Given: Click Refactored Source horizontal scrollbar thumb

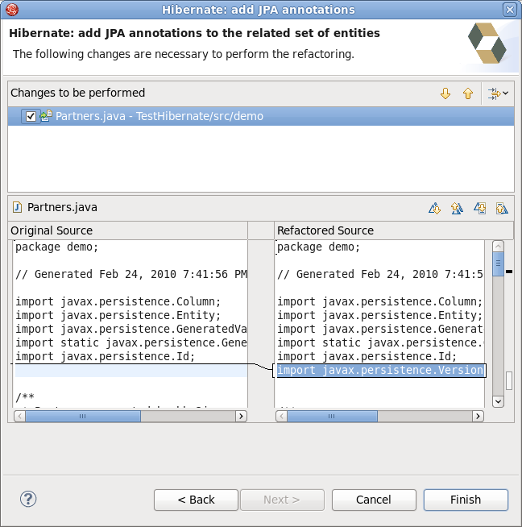Looking at the screenshot, I should [x=332, y=417].
